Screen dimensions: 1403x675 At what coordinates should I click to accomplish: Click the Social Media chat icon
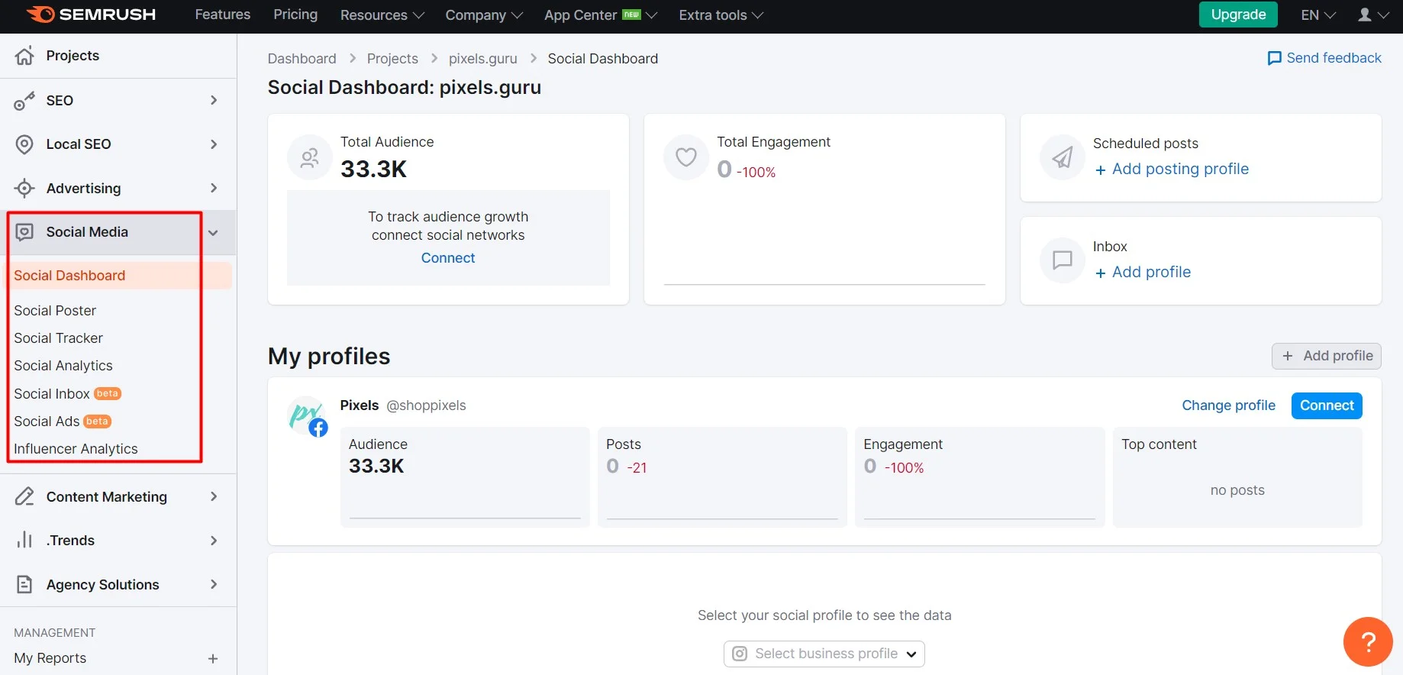pyautogui.click(x=24, y=232)
